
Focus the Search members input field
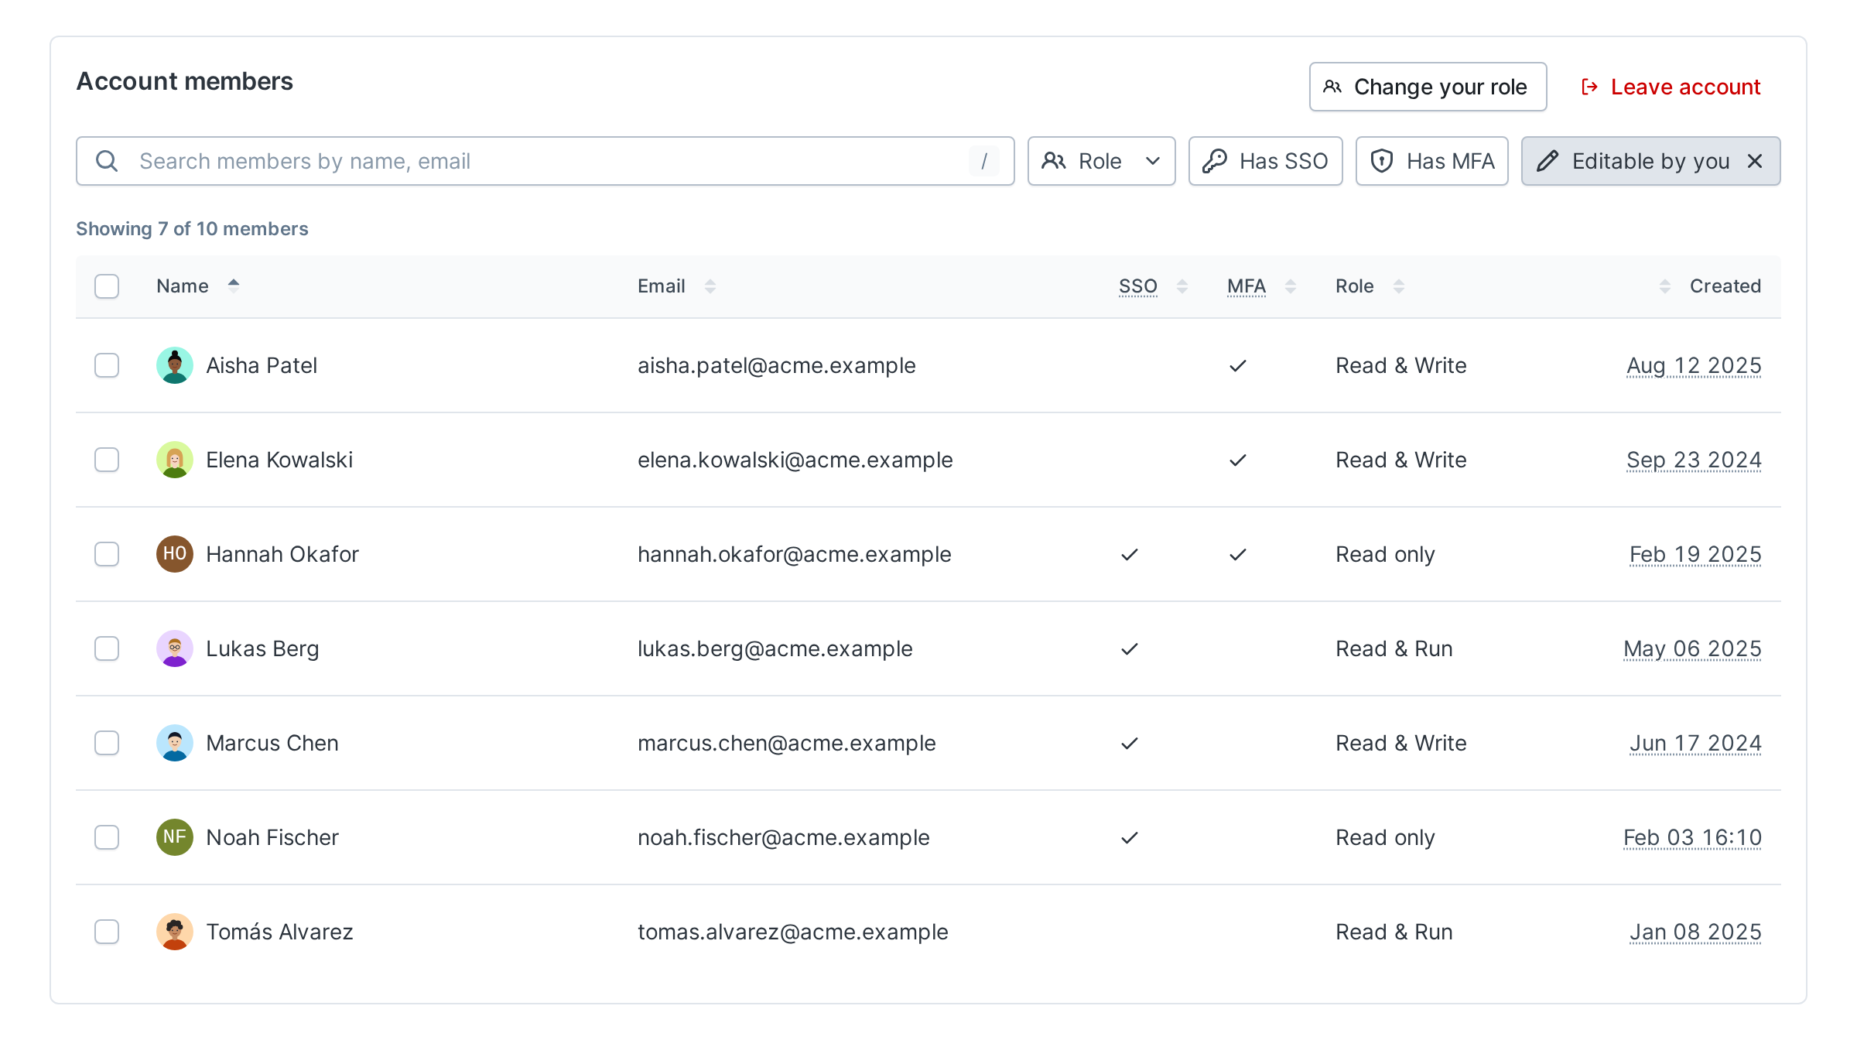(x=545, y=161)
